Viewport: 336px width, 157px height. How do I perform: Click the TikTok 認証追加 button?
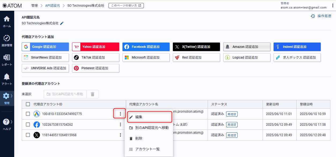pos(95,58)
